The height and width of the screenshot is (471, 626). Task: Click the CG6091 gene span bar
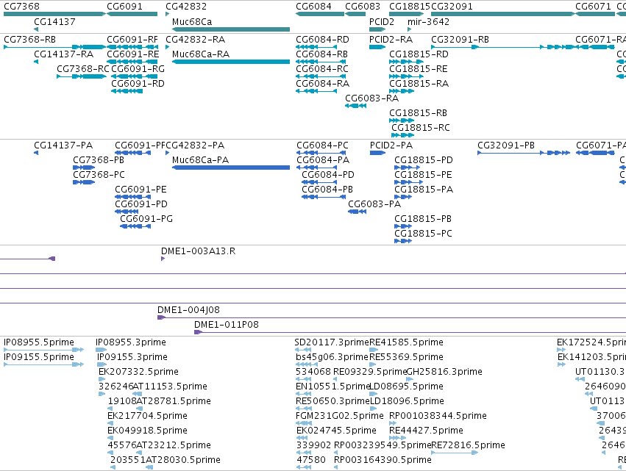click(132, 14)
